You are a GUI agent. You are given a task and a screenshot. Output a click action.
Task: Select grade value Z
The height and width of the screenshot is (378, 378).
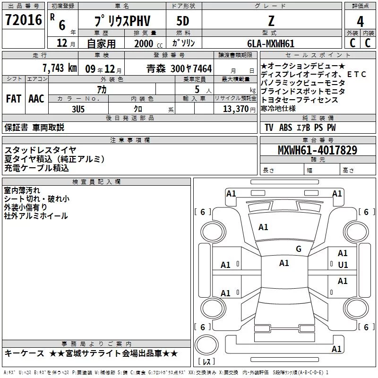click(271, 21)
